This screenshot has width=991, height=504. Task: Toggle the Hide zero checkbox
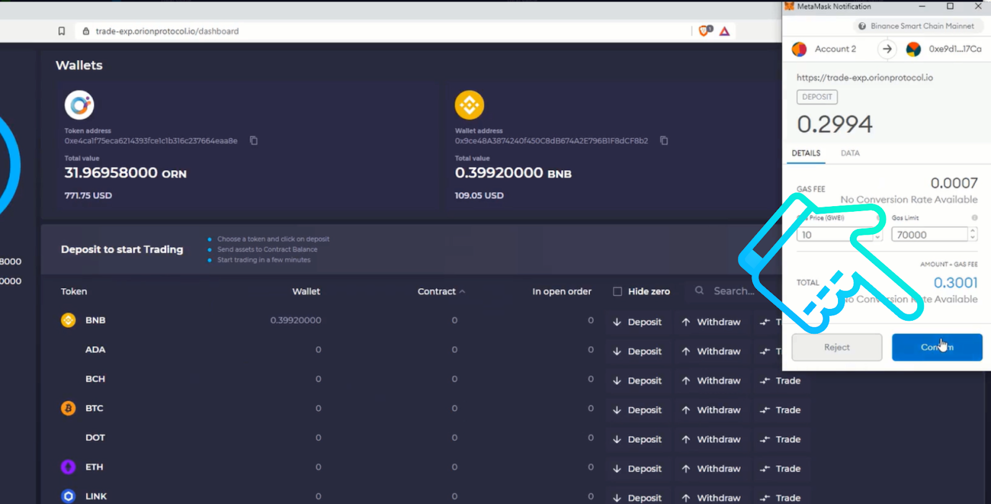pos(618,291)
